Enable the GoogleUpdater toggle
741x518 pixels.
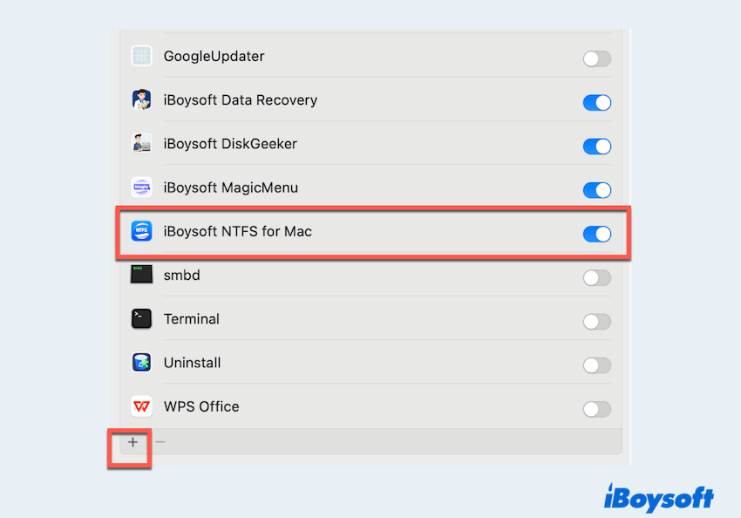tap(596, 59)
